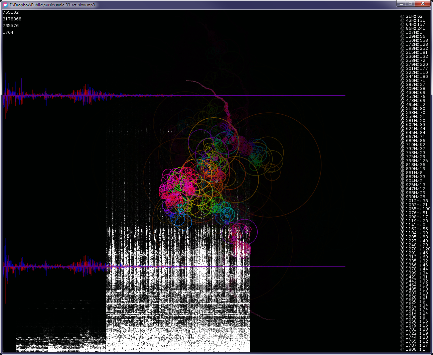Click the '@ 689Hz 86' frequency entry

click(x=413, y=141)
